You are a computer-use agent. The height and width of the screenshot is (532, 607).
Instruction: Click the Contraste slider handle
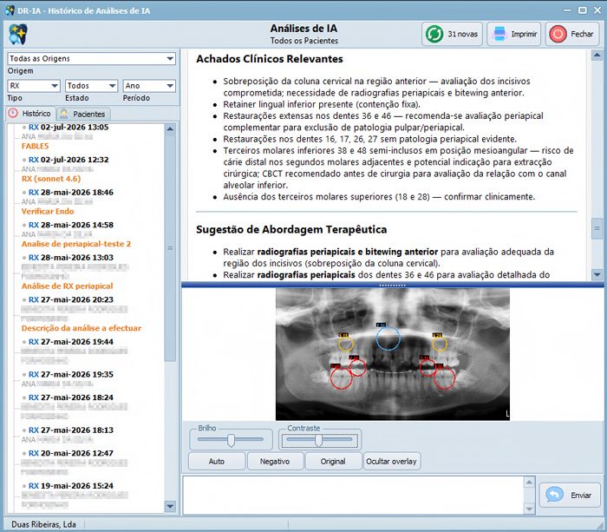point(318,440)
